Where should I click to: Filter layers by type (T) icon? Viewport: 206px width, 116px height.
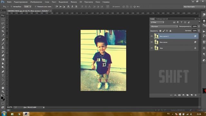point(182,22)
